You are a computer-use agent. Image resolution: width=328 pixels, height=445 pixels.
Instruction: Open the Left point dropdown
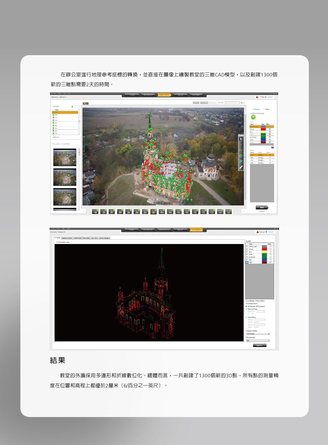coord(260,320)
